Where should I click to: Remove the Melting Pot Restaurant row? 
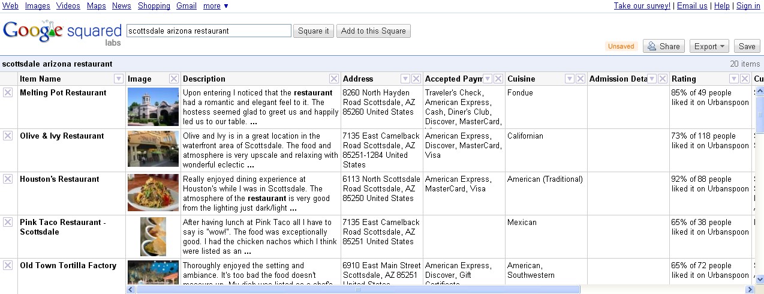pos(8,92)
